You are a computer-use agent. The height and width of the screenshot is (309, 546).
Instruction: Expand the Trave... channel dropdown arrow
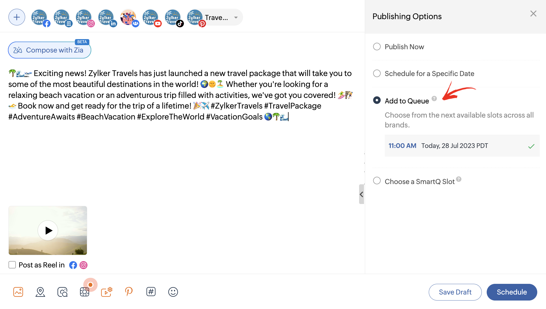236,18
